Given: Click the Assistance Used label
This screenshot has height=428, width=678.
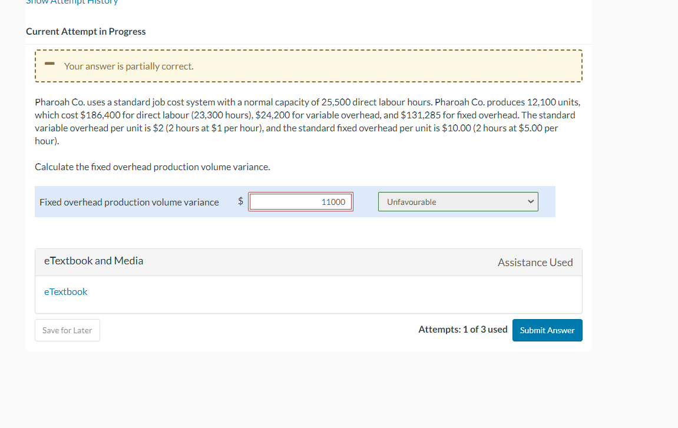Looking at the screenshot, I should pos(535,262).
